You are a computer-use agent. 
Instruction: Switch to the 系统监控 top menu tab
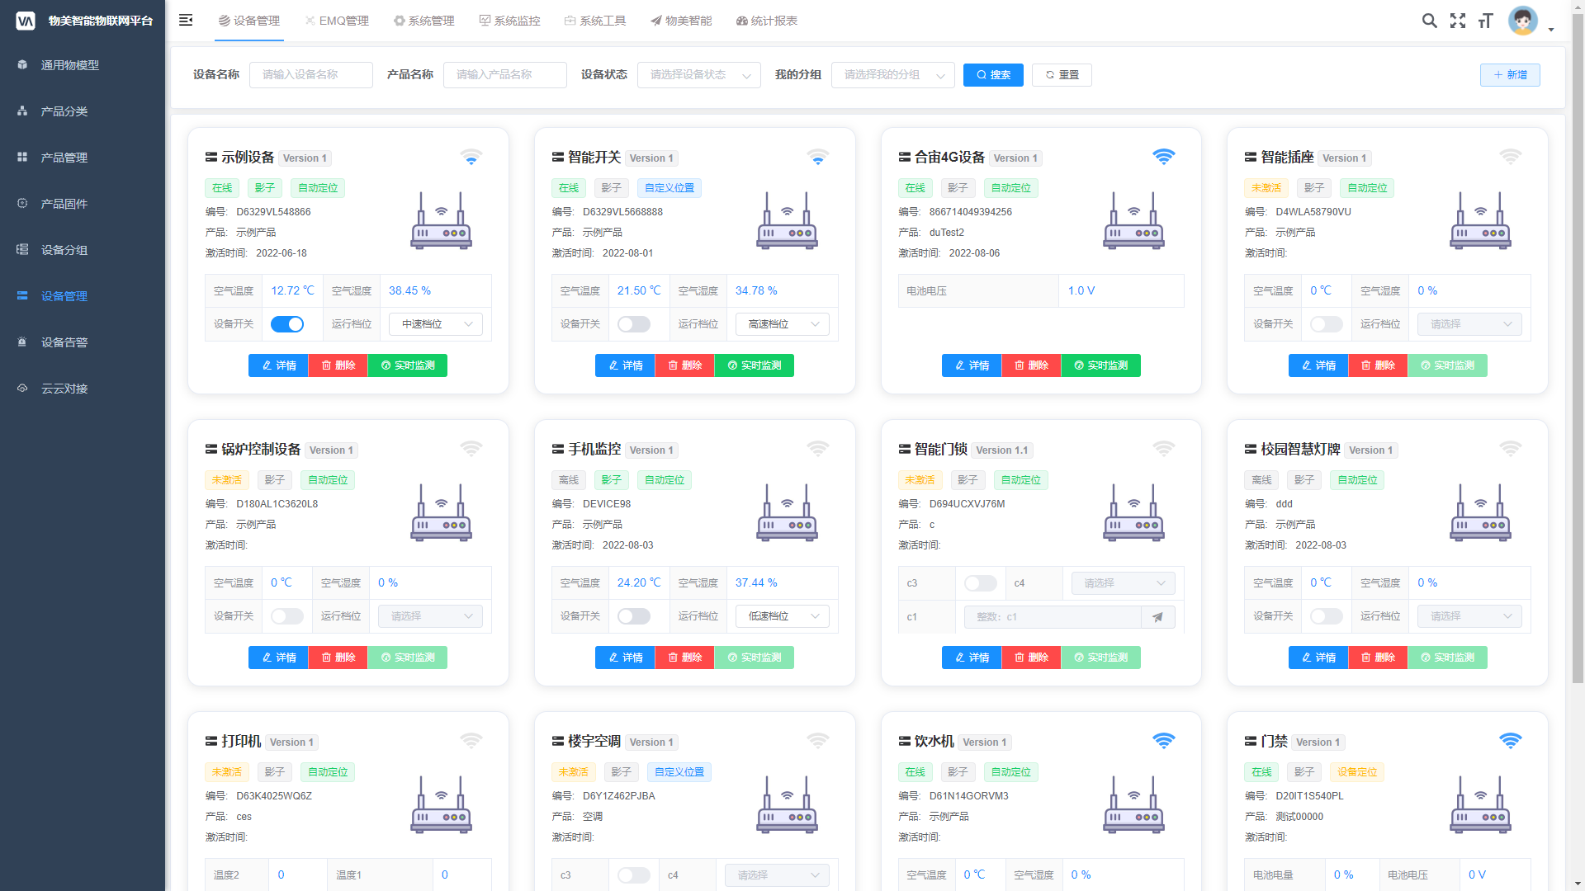coord(509,21)
